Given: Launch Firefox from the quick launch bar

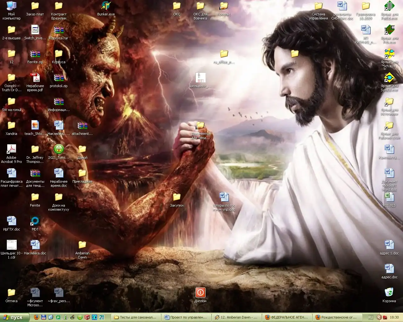Looking at the screenshot, I should tap(37, 317).
